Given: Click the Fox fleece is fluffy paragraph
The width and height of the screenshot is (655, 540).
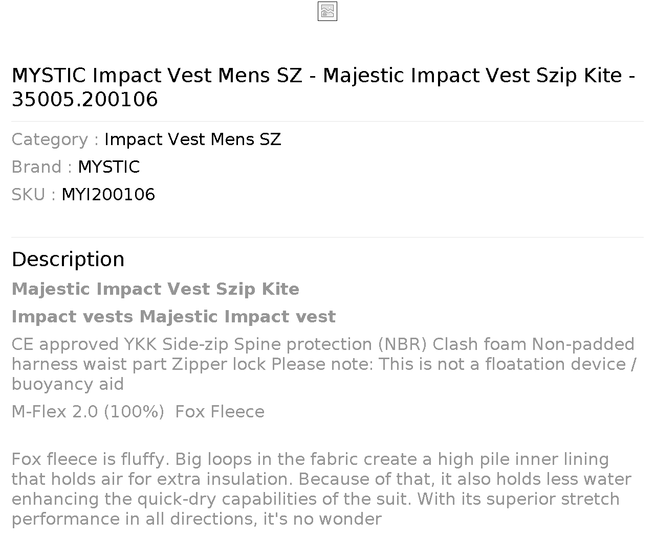Looking at the screenshot, I should click(x=321, y=489).
